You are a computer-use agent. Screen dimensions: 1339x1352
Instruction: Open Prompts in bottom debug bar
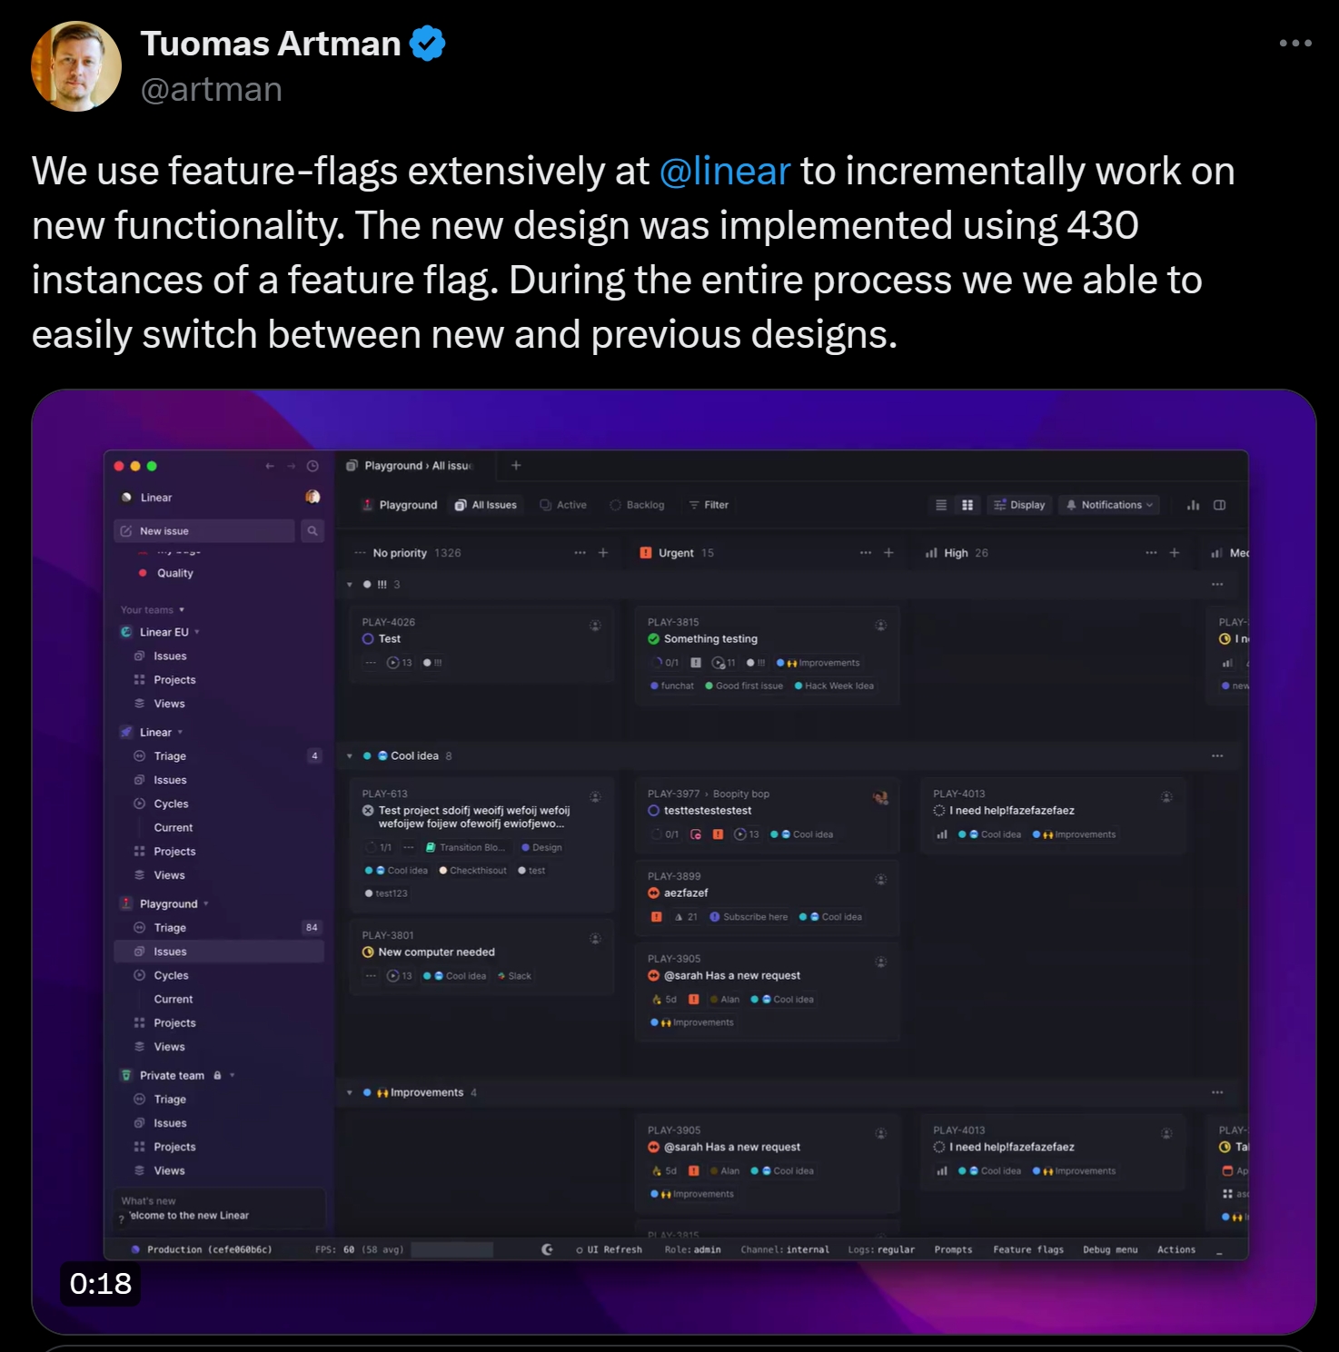click(953, 1250)
